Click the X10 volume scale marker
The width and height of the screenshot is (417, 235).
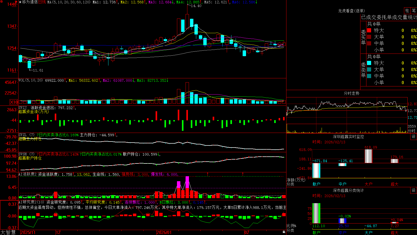point(14,102)
